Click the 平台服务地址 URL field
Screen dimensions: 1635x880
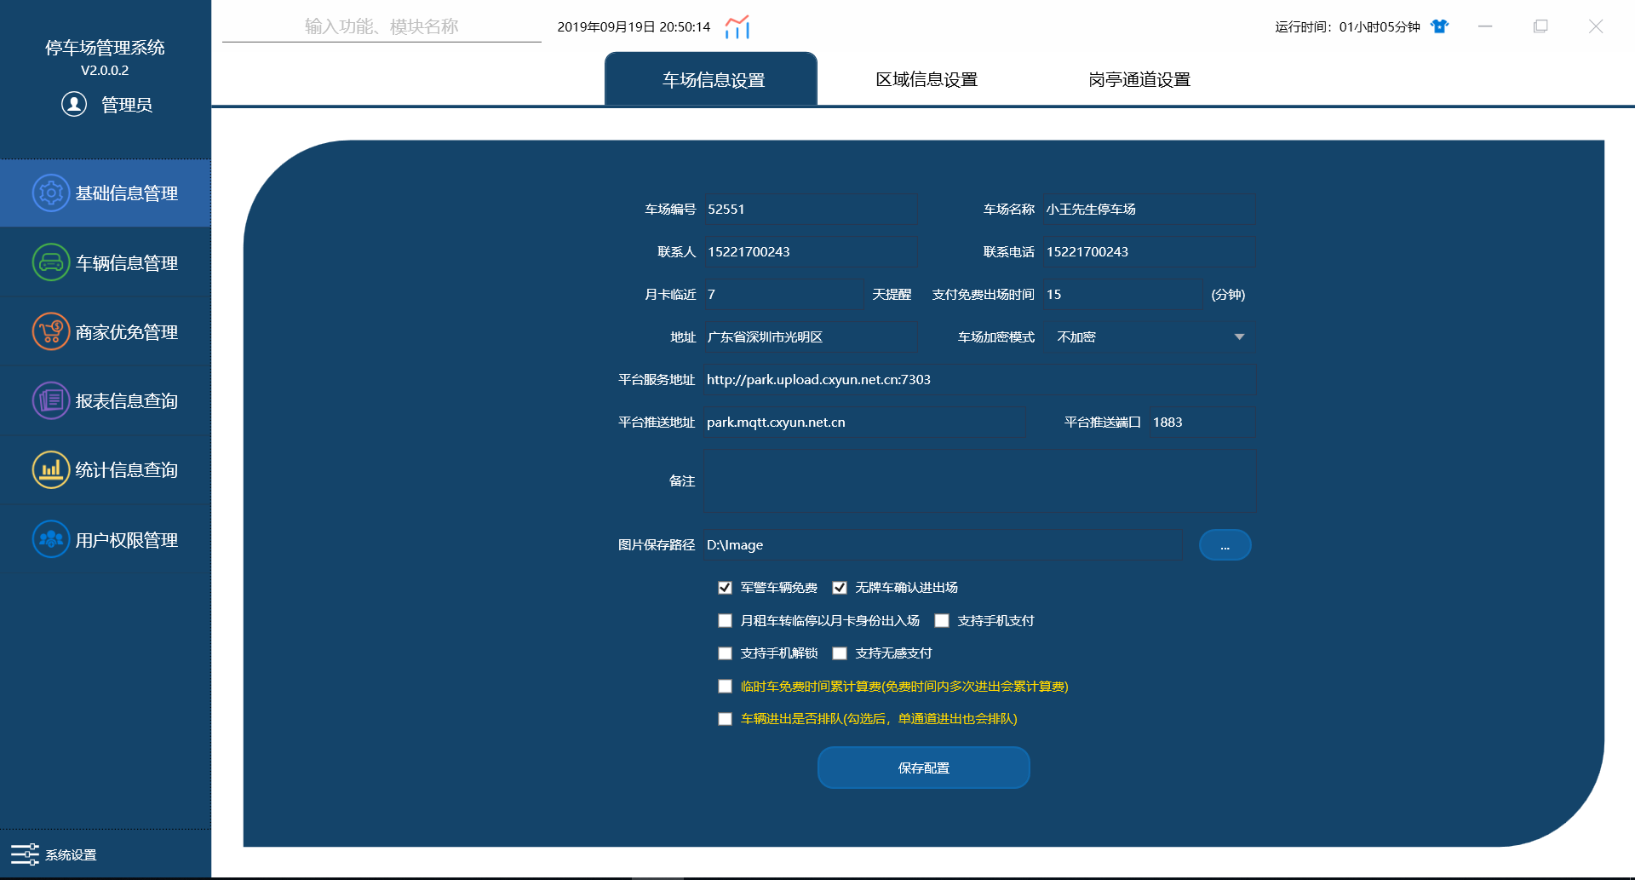coord(979,380)
